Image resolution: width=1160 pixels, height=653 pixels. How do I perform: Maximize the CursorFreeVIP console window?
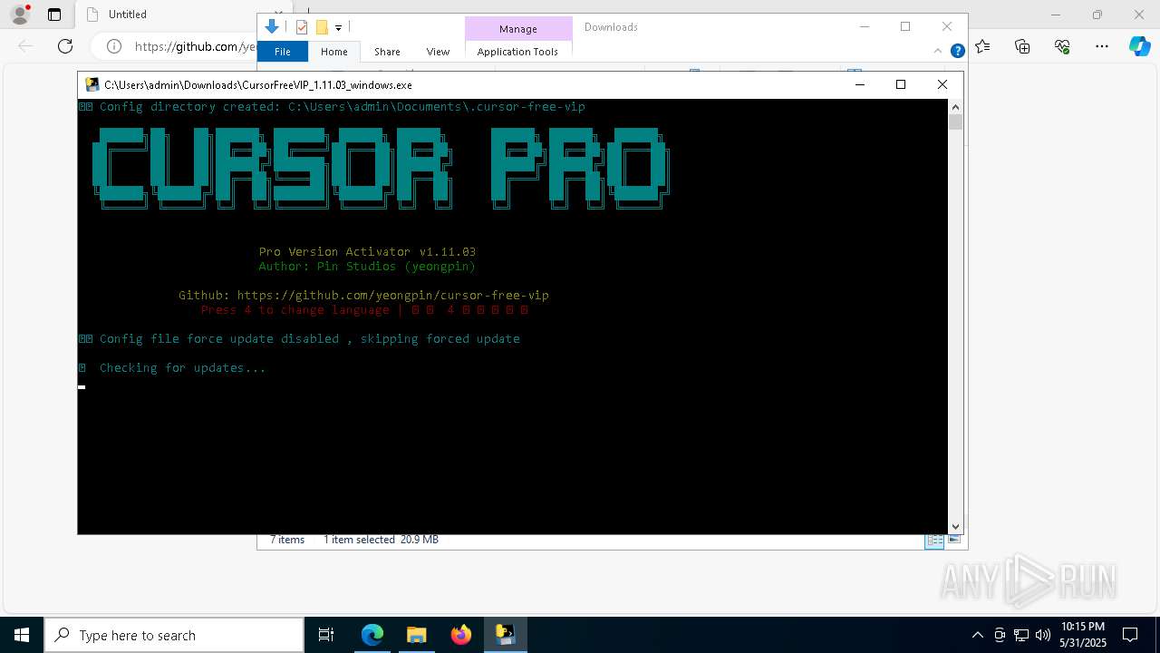coord(901,84)
